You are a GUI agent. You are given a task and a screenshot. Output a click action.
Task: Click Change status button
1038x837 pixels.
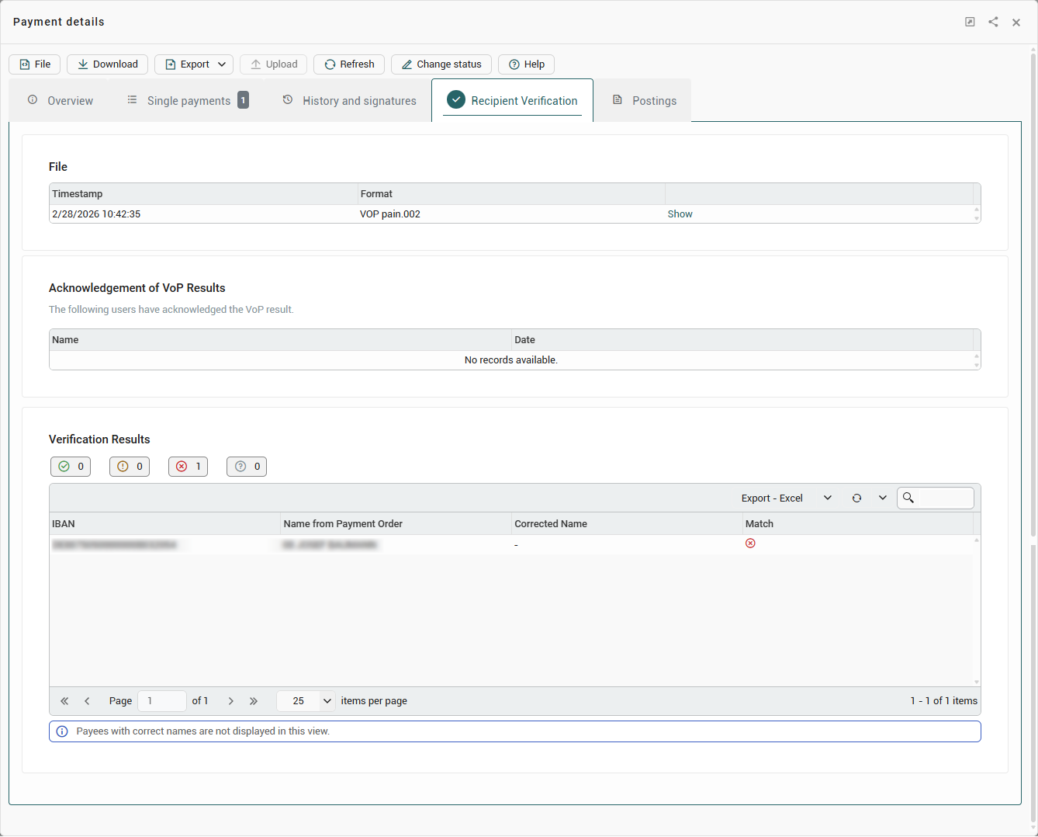pyautogui.click(x=441, y=64)
